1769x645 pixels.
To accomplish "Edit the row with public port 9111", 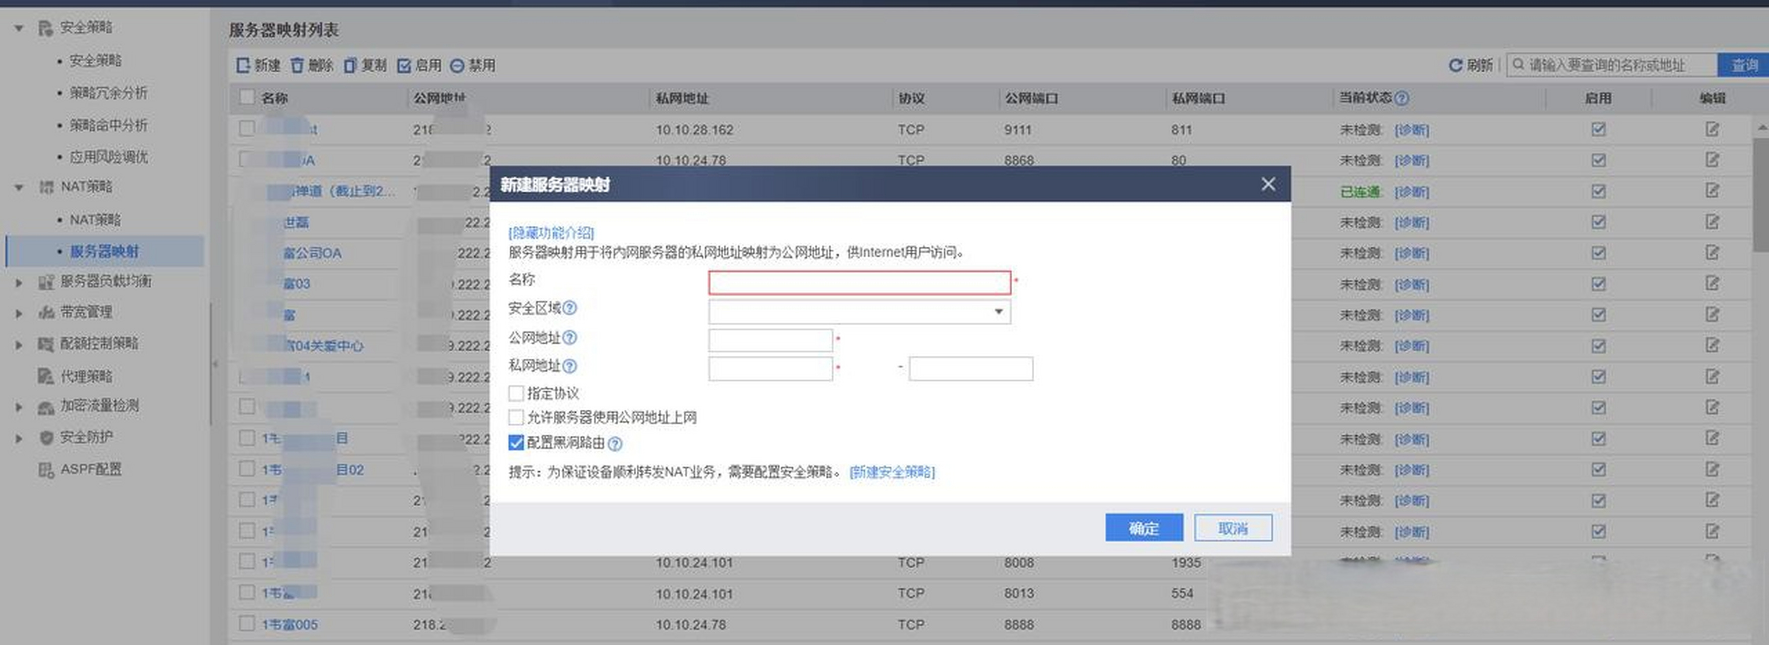I will coord(1712,129).
